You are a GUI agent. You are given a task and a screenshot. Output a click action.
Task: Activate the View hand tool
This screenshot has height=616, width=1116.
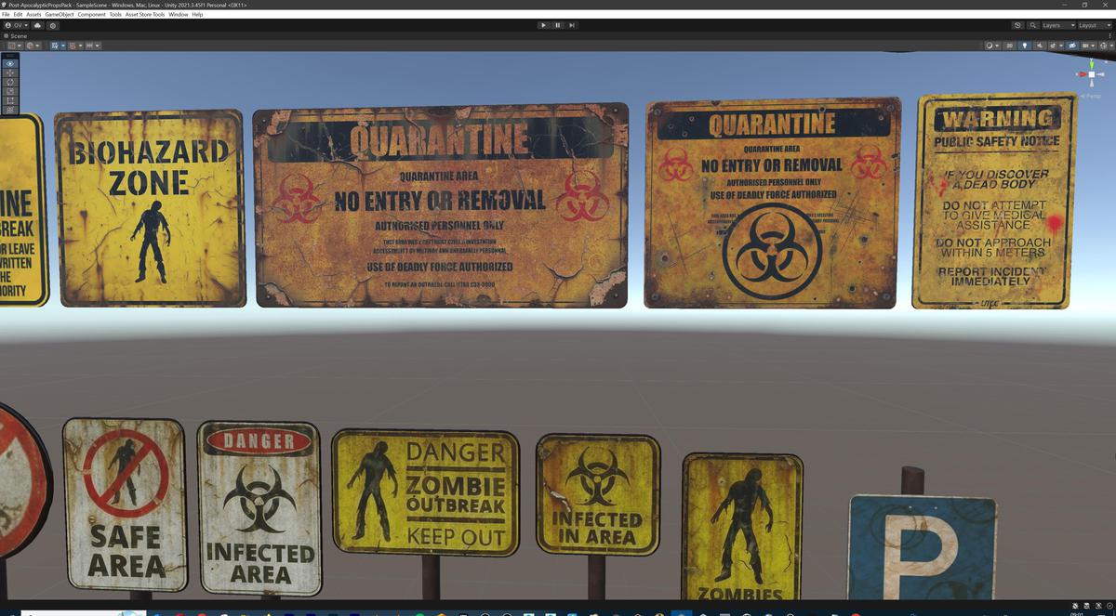click(8, 63)
